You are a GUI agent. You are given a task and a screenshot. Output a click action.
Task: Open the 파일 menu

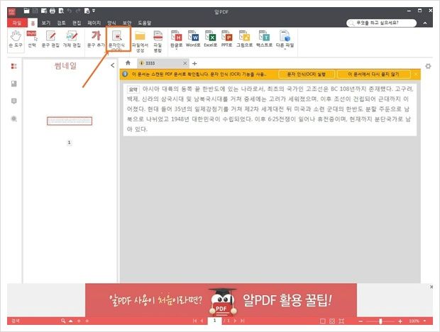click(17, 23)
